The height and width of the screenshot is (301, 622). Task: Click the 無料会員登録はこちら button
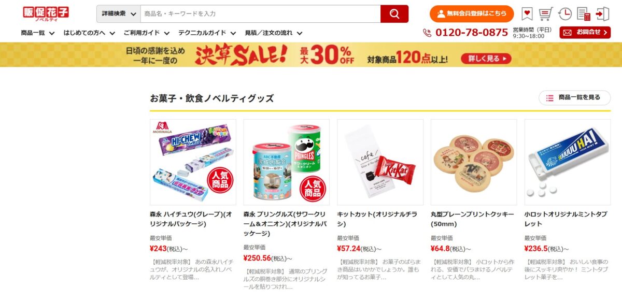[472, 14]
